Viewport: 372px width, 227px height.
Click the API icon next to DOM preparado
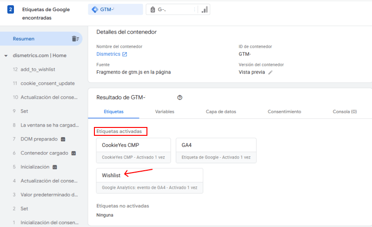click(63, 140)
